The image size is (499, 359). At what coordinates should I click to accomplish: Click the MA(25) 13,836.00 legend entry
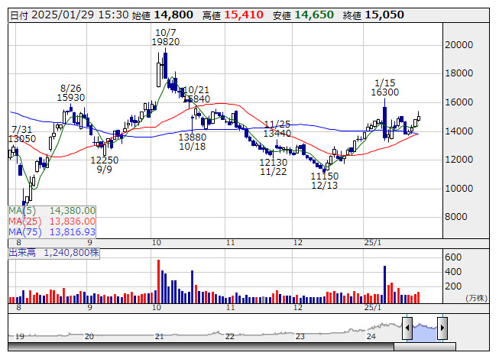tap(52, 222)
